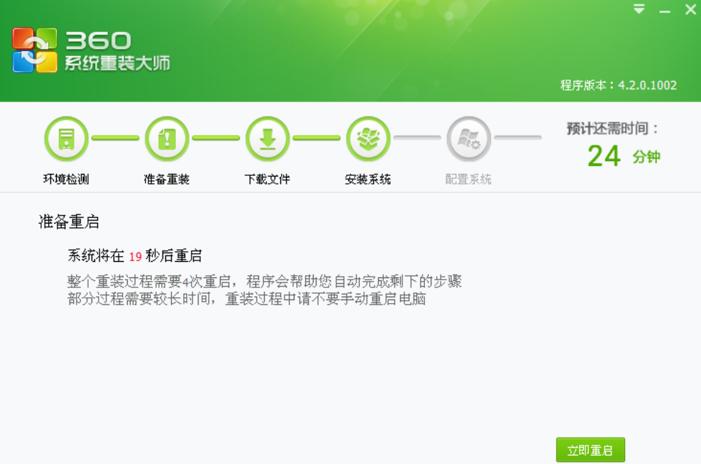The image size is (701, 464).
Task: Select the 环境检测 step label text
Action: click(66, 179)
